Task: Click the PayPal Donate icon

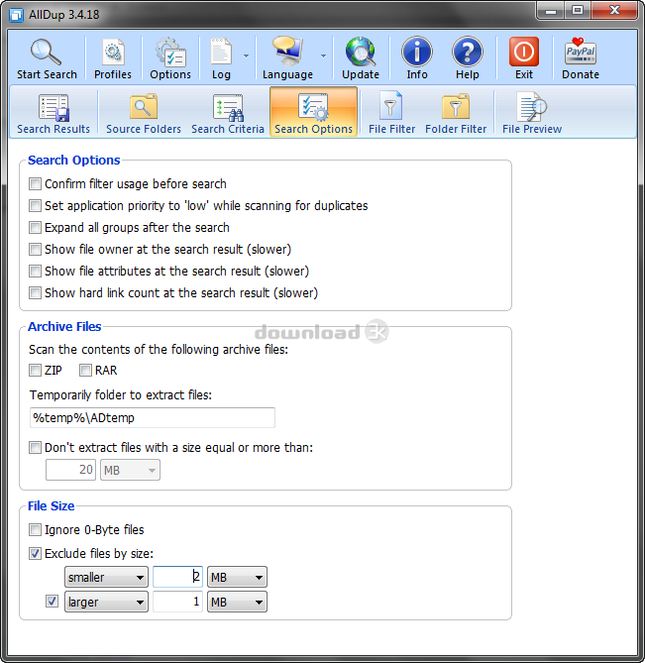Action: coord(580,52)
